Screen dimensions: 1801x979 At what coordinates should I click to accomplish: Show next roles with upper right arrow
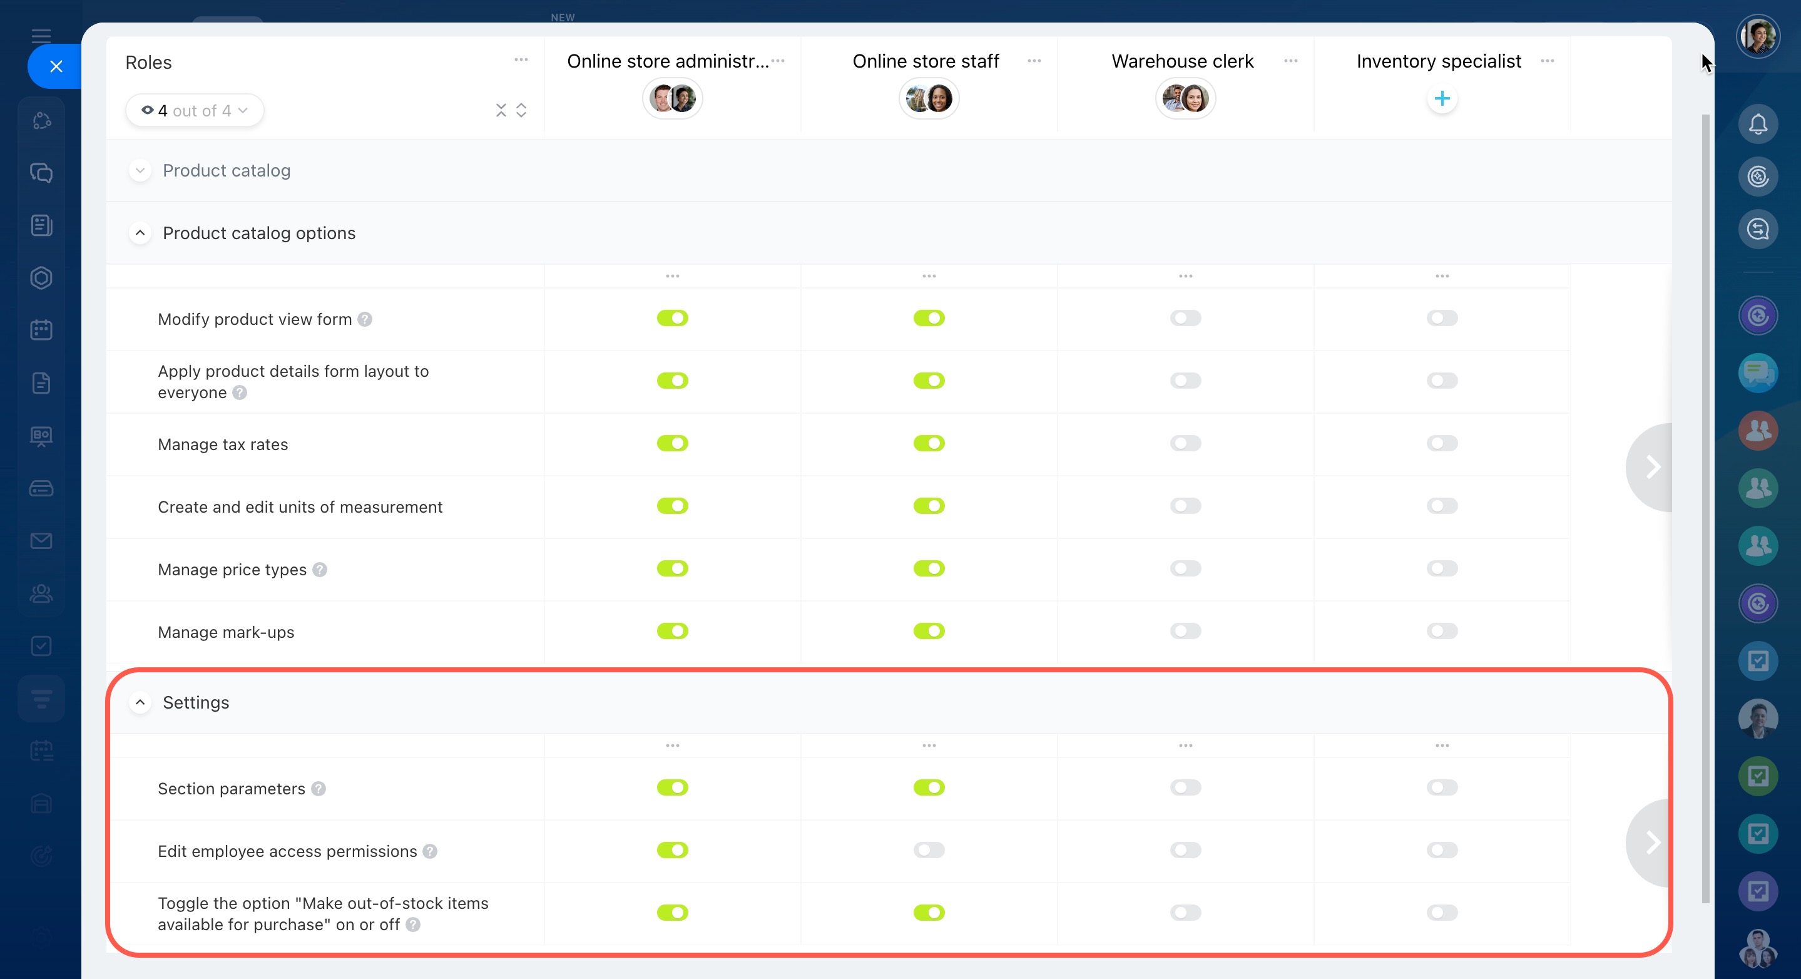point(1651,467)
